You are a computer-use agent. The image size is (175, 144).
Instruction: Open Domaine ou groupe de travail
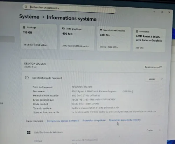(63, 121)
